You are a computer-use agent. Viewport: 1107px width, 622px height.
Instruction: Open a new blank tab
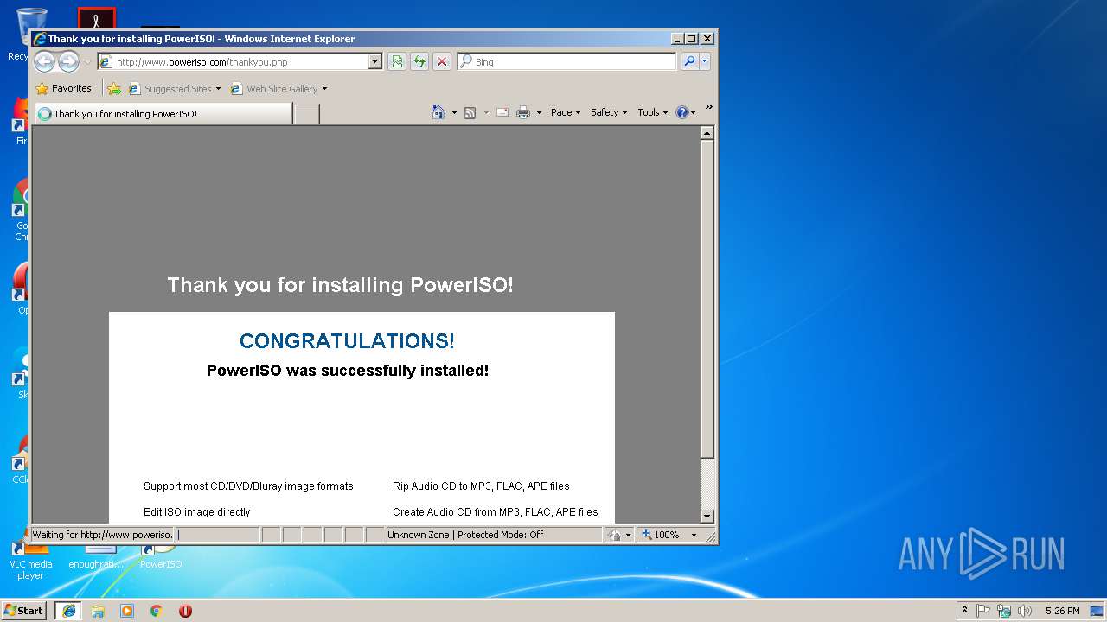point(306,114)
